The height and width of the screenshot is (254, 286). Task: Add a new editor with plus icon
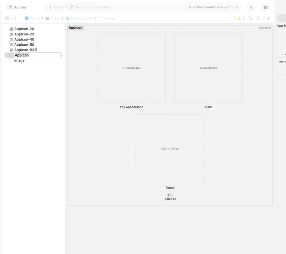[268, 18]
